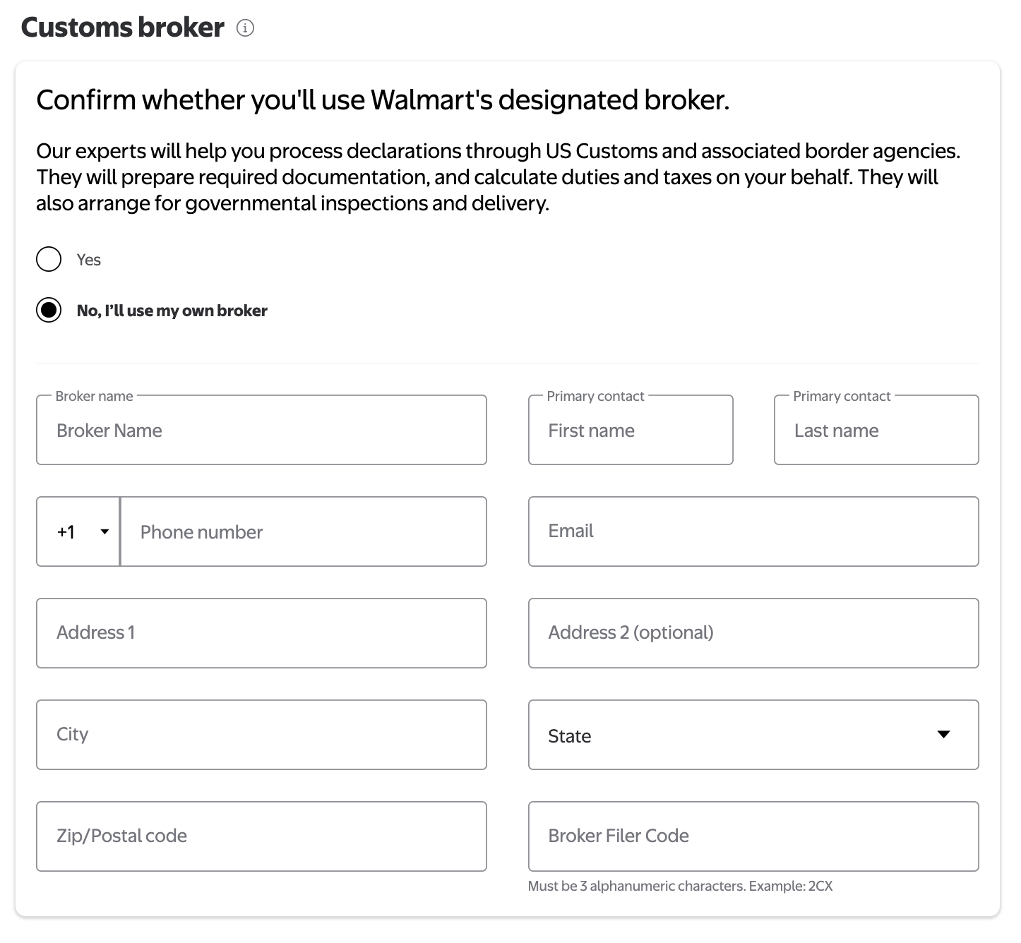The width and height of the screenshot is (1021, 943).
Task: Click the Customs broker info icon
Action: pos(245,28)
